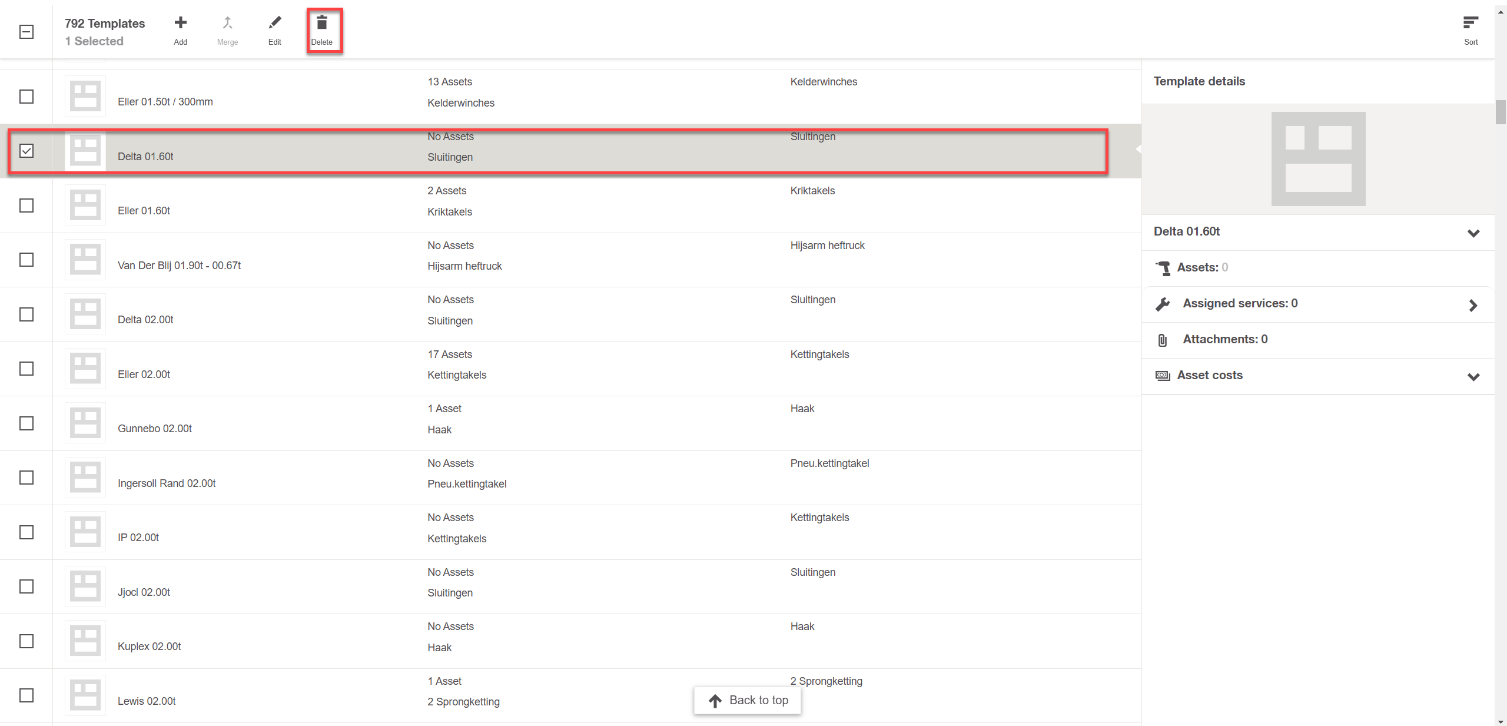Click the Asset costs money icon
1507x726 pixels.
coord(1163,376)
